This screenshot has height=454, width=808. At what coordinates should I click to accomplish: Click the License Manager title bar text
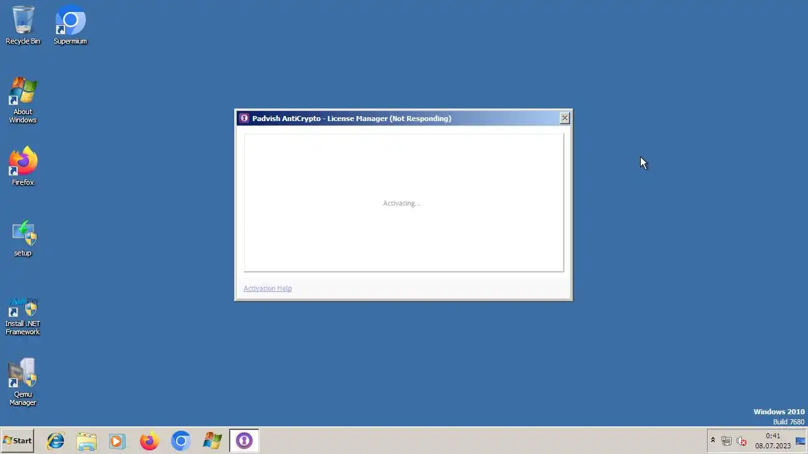click(x=352, y=119)
